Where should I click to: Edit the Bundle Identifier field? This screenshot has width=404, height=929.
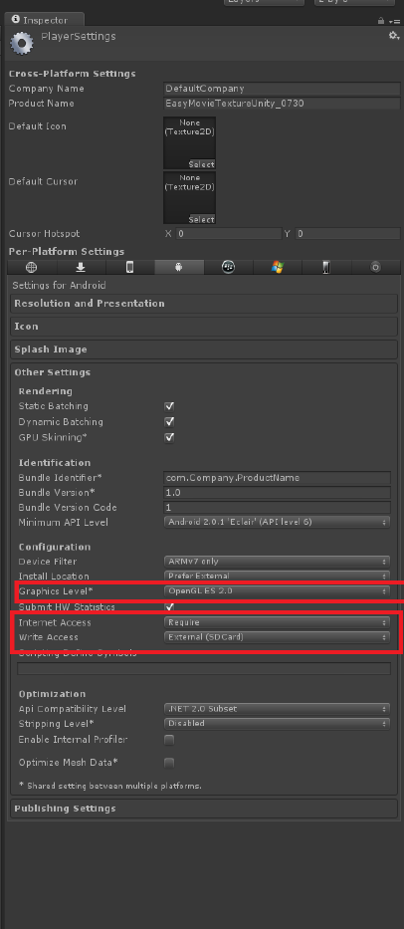pos(277,478)
